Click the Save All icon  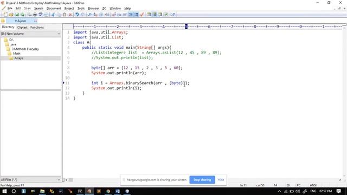[x=22, y=15]
